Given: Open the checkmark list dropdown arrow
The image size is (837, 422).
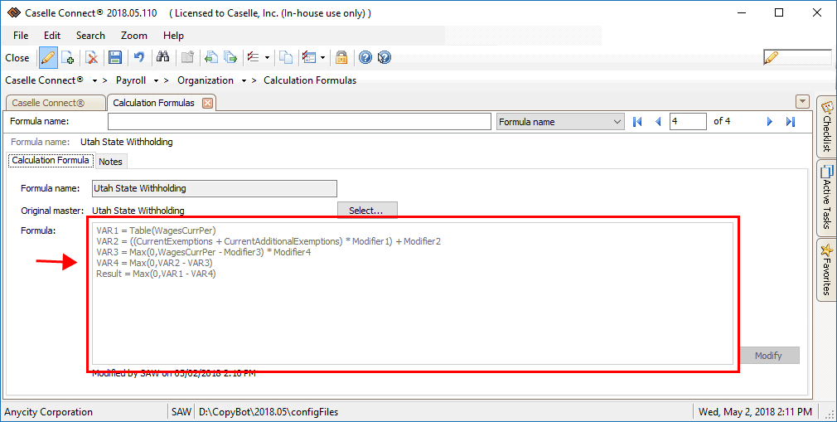Looking at the screenshot, I should (x=267, y=58).
